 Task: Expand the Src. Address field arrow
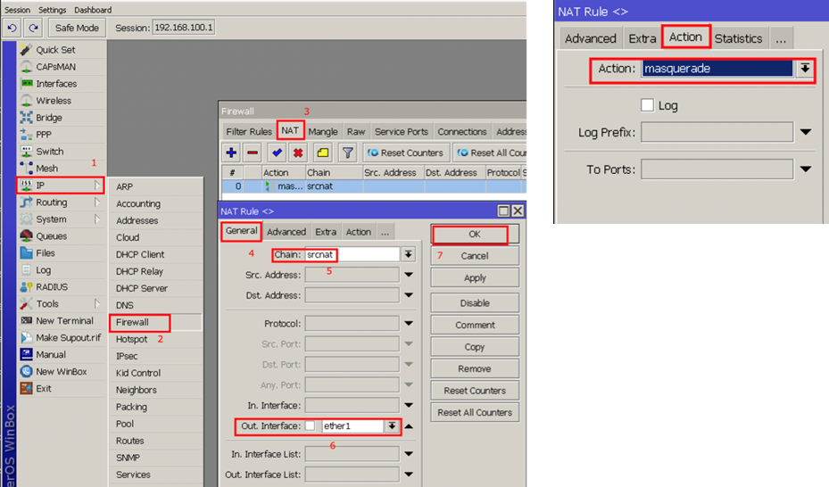409,275
